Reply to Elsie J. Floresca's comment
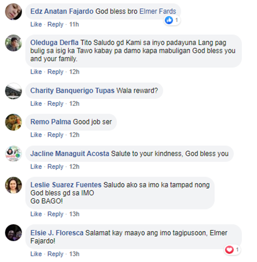Image resolution: width=257 pixels, height=262 pixels. pyautogui.click(x=56, y=254)
